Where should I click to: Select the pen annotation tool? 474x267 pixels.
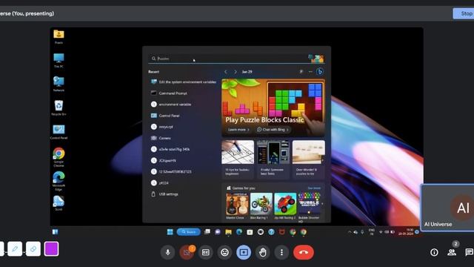15,249
